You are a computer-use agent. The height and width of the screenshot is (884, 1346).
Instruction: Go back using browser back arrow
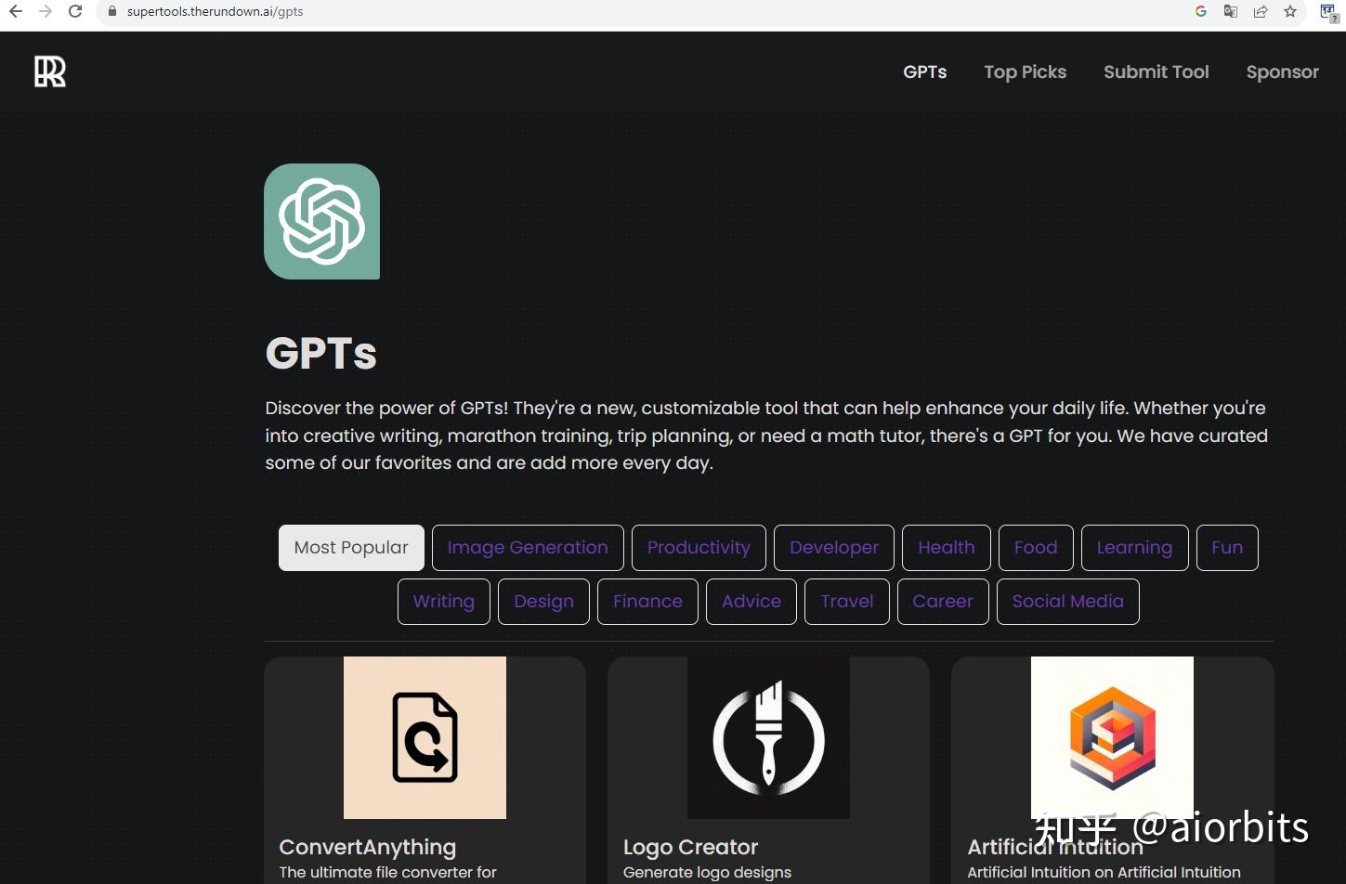point(16,11)
